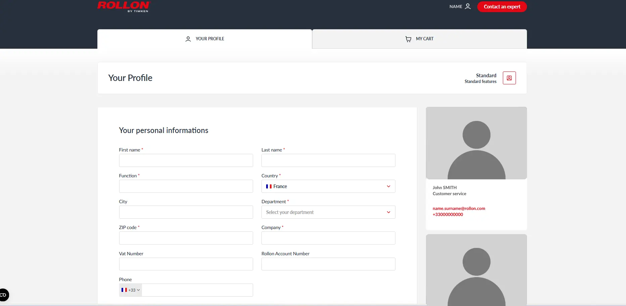Open the user account icon next to NAME
Viewport: 626px width, 306px height.
coord(468,6)
